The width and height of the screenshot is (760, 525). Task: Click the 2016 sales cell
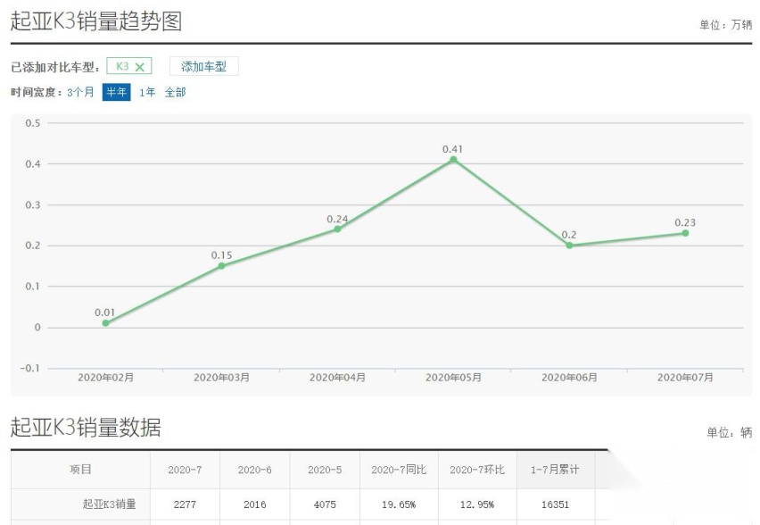(254, 504)
